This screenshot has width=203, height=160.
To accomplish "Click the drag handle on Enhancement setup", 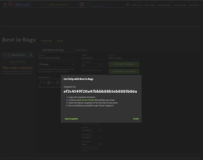I will [x=5, y=55].
